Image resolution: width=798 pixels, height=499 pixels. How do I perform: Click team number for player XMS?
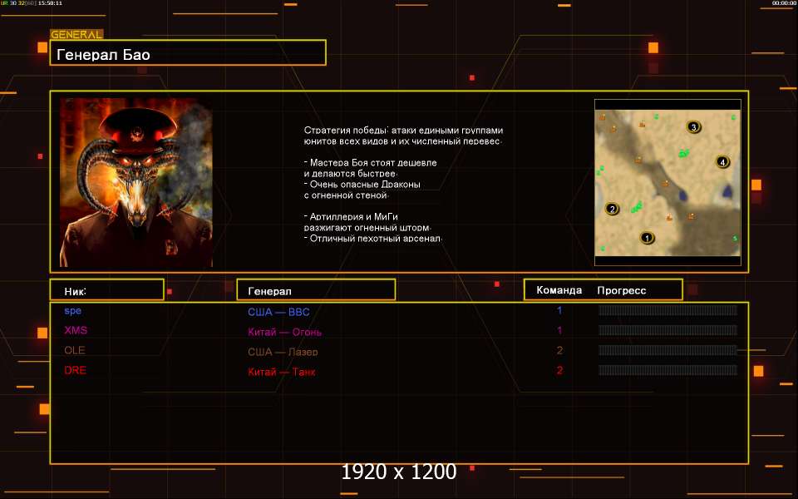pyautogui.click(x=559, y=330)
